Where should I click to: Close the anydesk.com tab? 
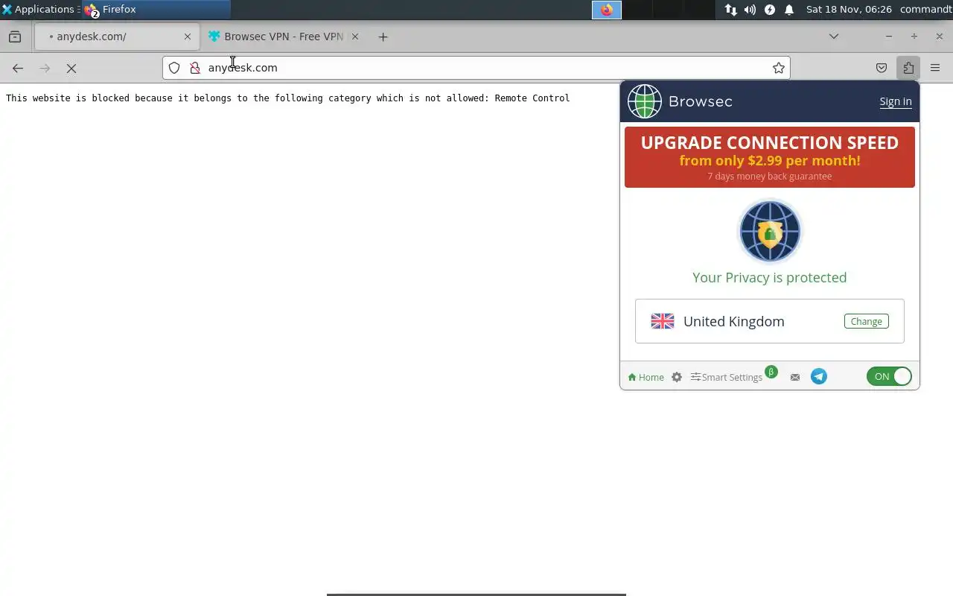(x=188, y=37)
